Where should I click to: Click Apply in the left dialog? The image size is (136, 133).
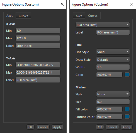[57, 127]
